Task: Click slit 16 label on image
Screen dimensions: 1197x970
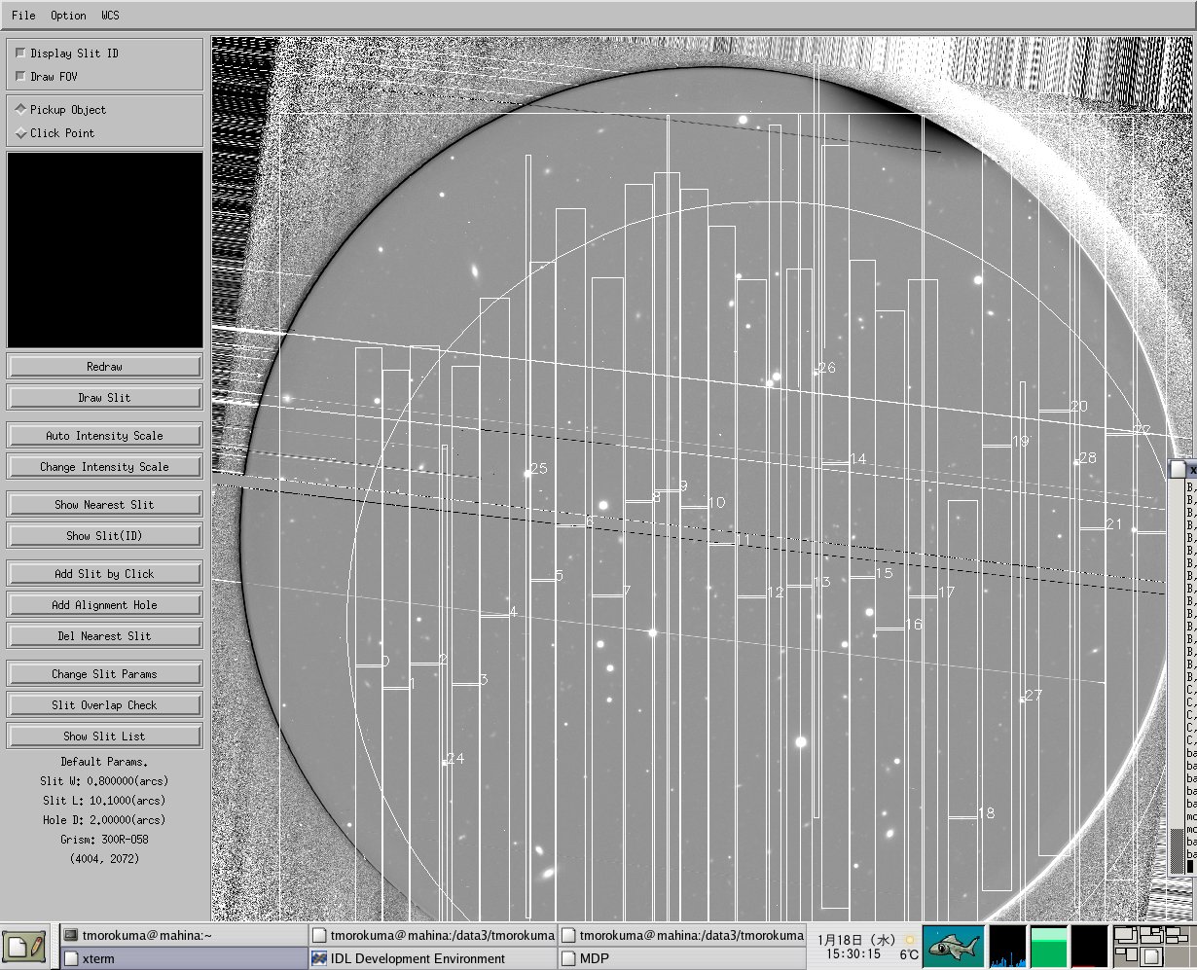Action: coord(914,624)
